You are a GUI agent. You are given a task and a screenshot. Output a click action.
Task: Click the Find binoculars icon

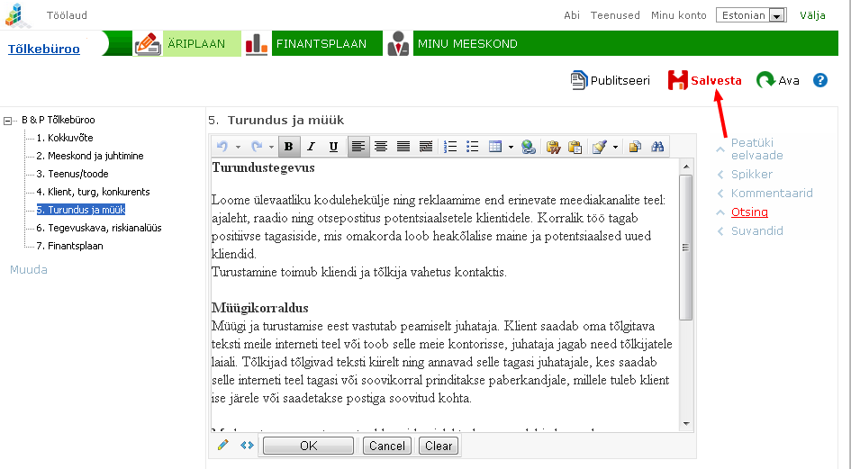point(657,147)
